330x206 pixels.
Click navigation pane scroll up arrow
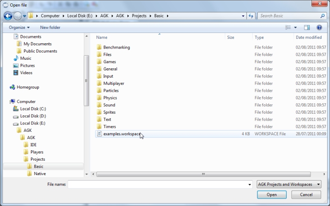point(87,36)
